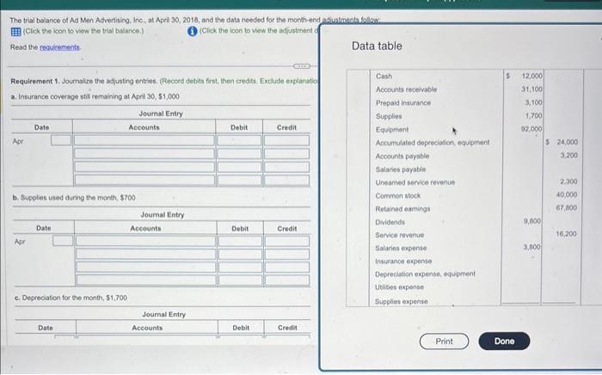Select third account field in entry a
602x375 pixels.
pyautogui.click(x=144, y=167)
